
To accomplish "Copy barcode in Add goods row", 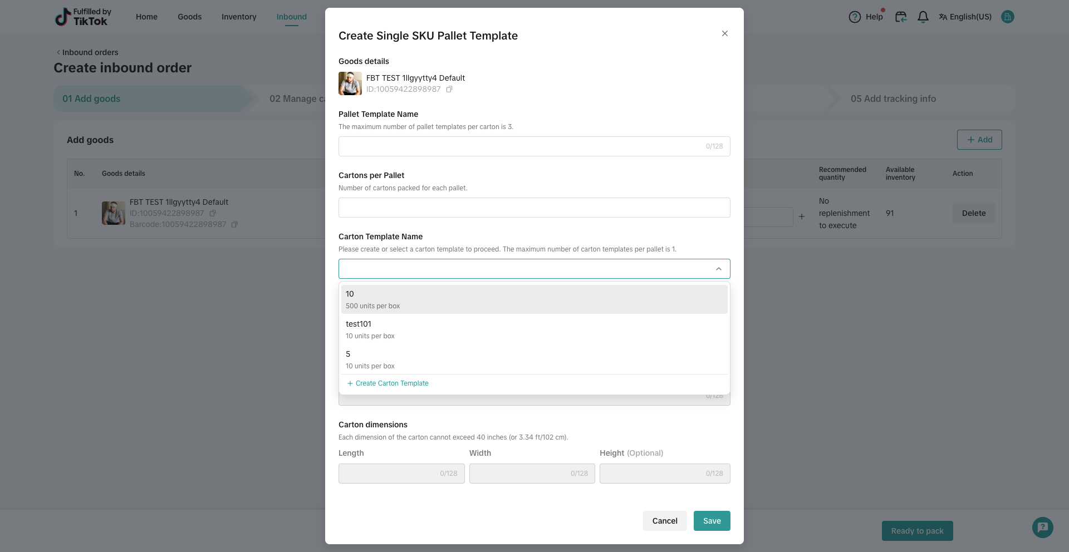I will (234, 224).
